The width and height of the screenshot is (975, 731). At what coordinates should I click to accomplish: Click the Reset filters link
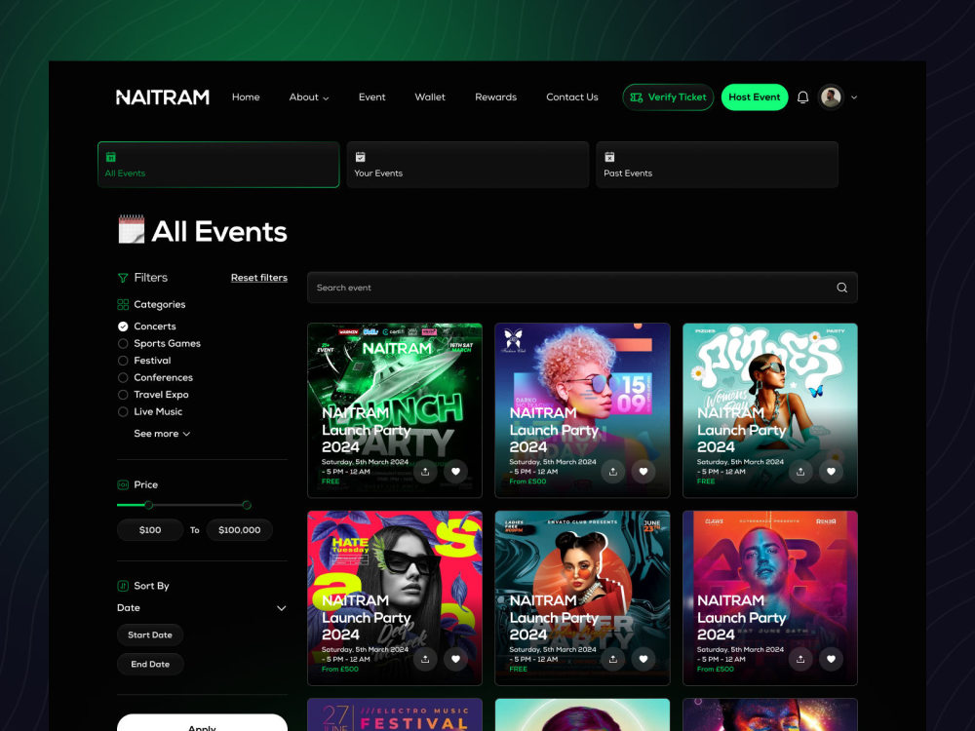pos(259,278)
